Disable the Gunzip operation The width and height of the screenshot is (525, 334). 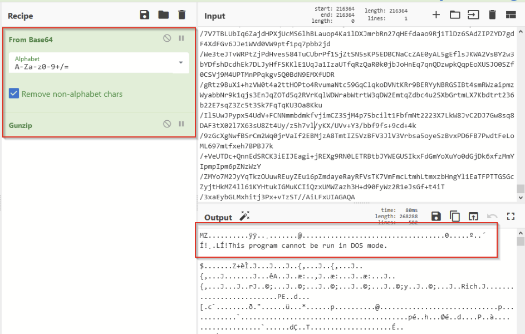point(167,124)
